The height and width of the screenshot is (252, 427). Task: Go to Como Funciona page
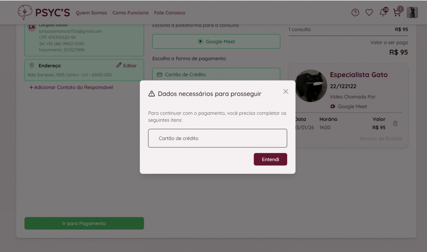point(130,13)
